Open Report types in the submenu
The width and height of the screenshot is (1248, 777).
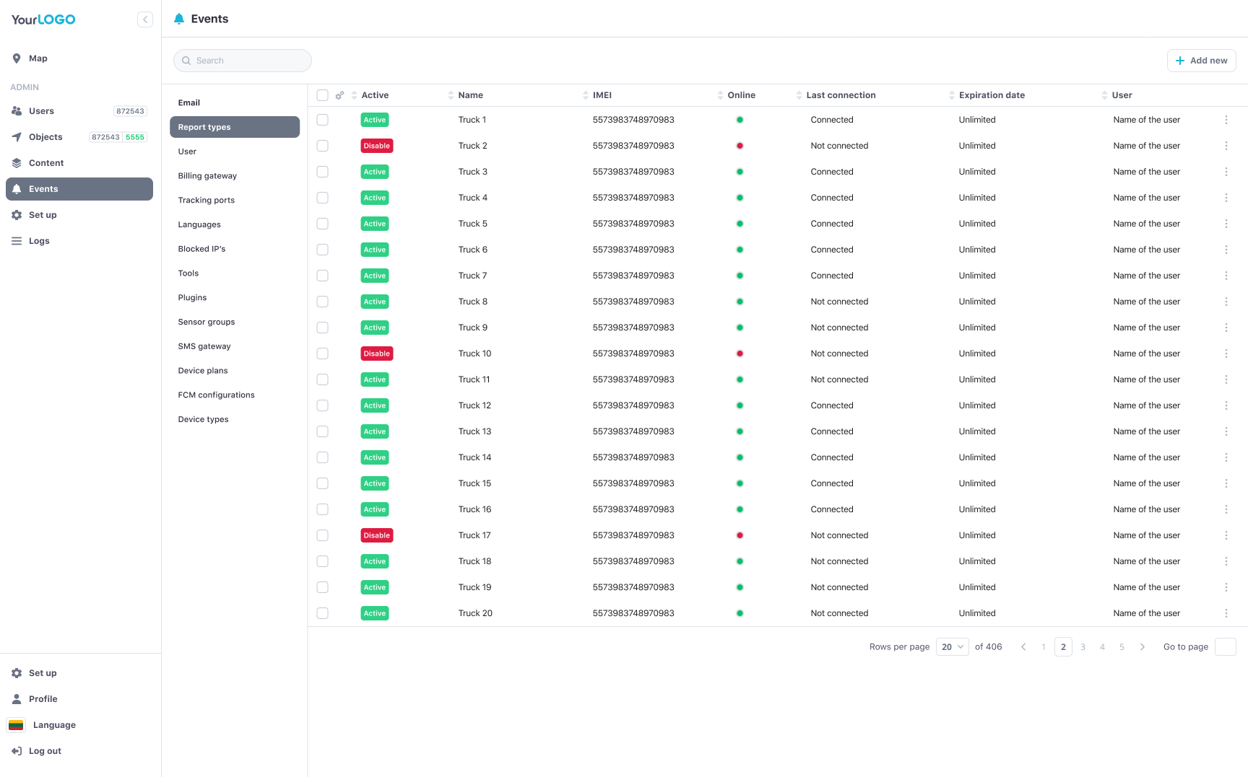point(235,127)
